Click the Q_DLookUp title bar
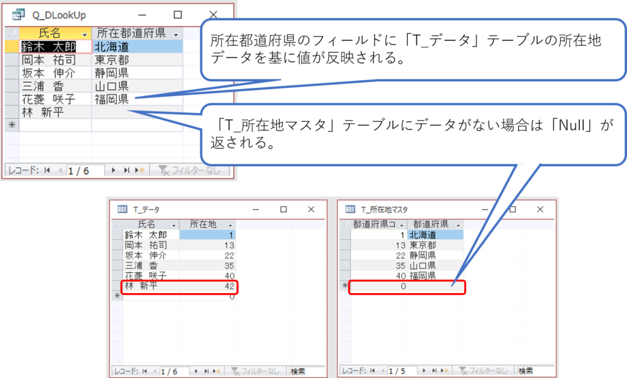The width and height of the screenshot is (627, 378). coord(61,13)
